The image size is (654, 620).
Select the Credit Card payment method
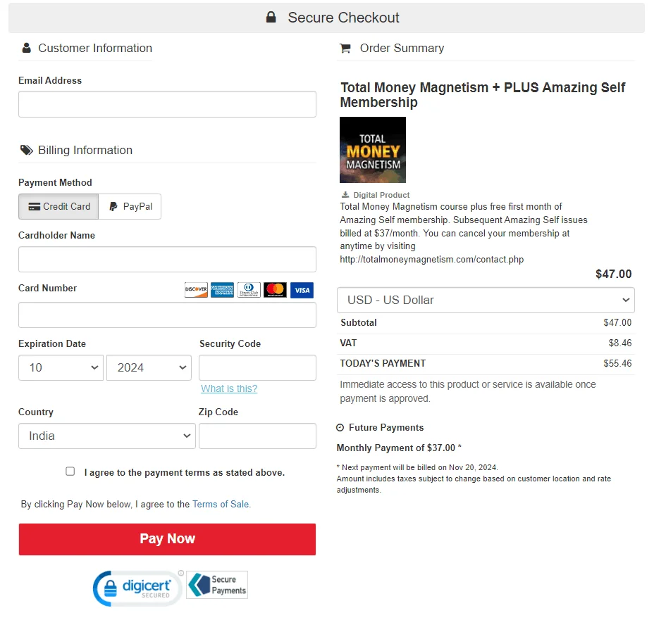coord(58,206)
